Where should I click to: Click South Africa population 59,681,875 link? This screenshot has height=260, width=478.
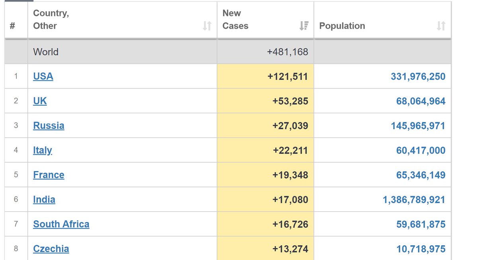(x=421, y=225)
